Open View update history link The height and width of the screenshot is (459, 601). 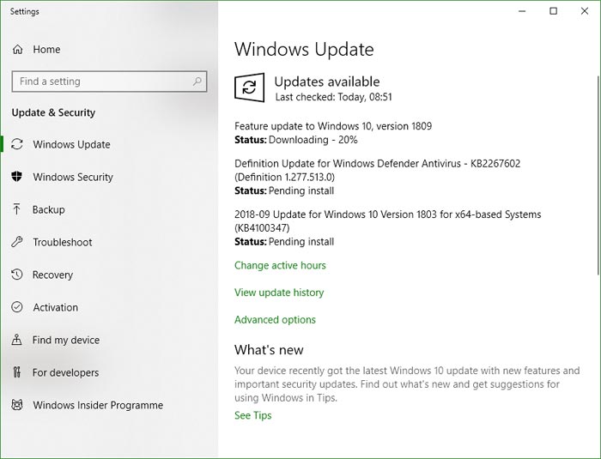coord(279,293)
